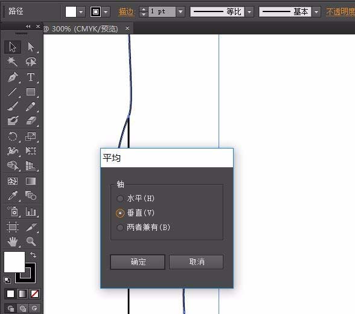Open the fill color dropdown arrow

[81, 11]
